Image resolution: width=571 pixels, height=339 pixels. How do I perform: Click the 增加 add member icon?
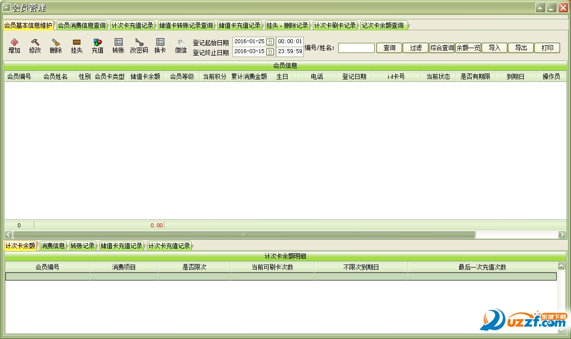tap(14, 42)
